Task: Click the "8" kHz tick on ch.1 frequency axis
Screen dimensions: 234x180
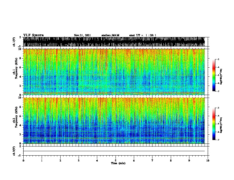Action: click(x=21, y=58)
